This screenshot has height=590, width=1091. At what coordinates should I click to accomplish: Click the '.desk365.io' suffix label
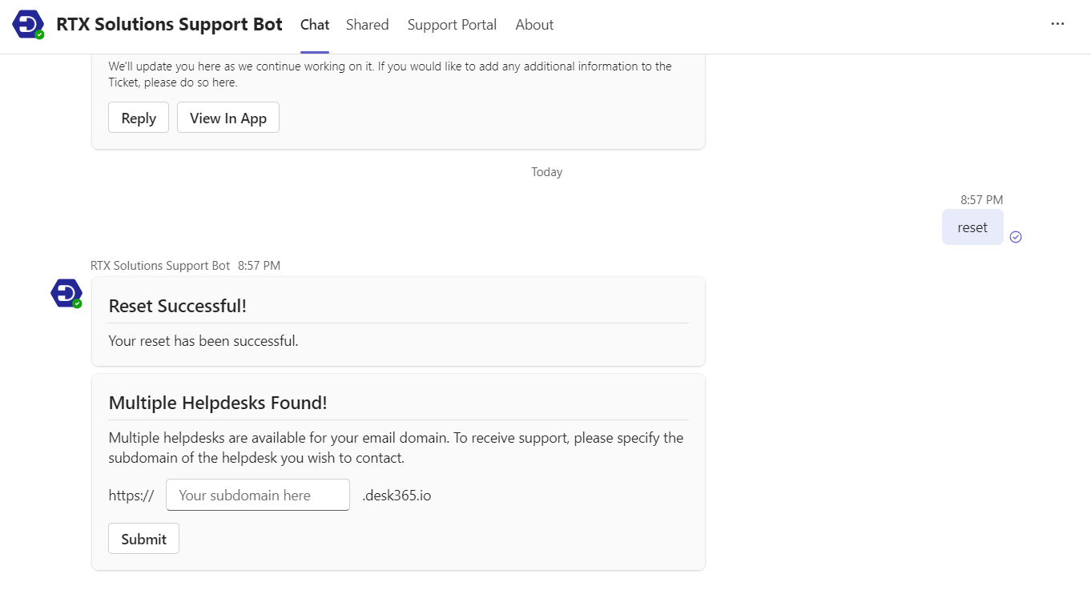click(396, 495)
